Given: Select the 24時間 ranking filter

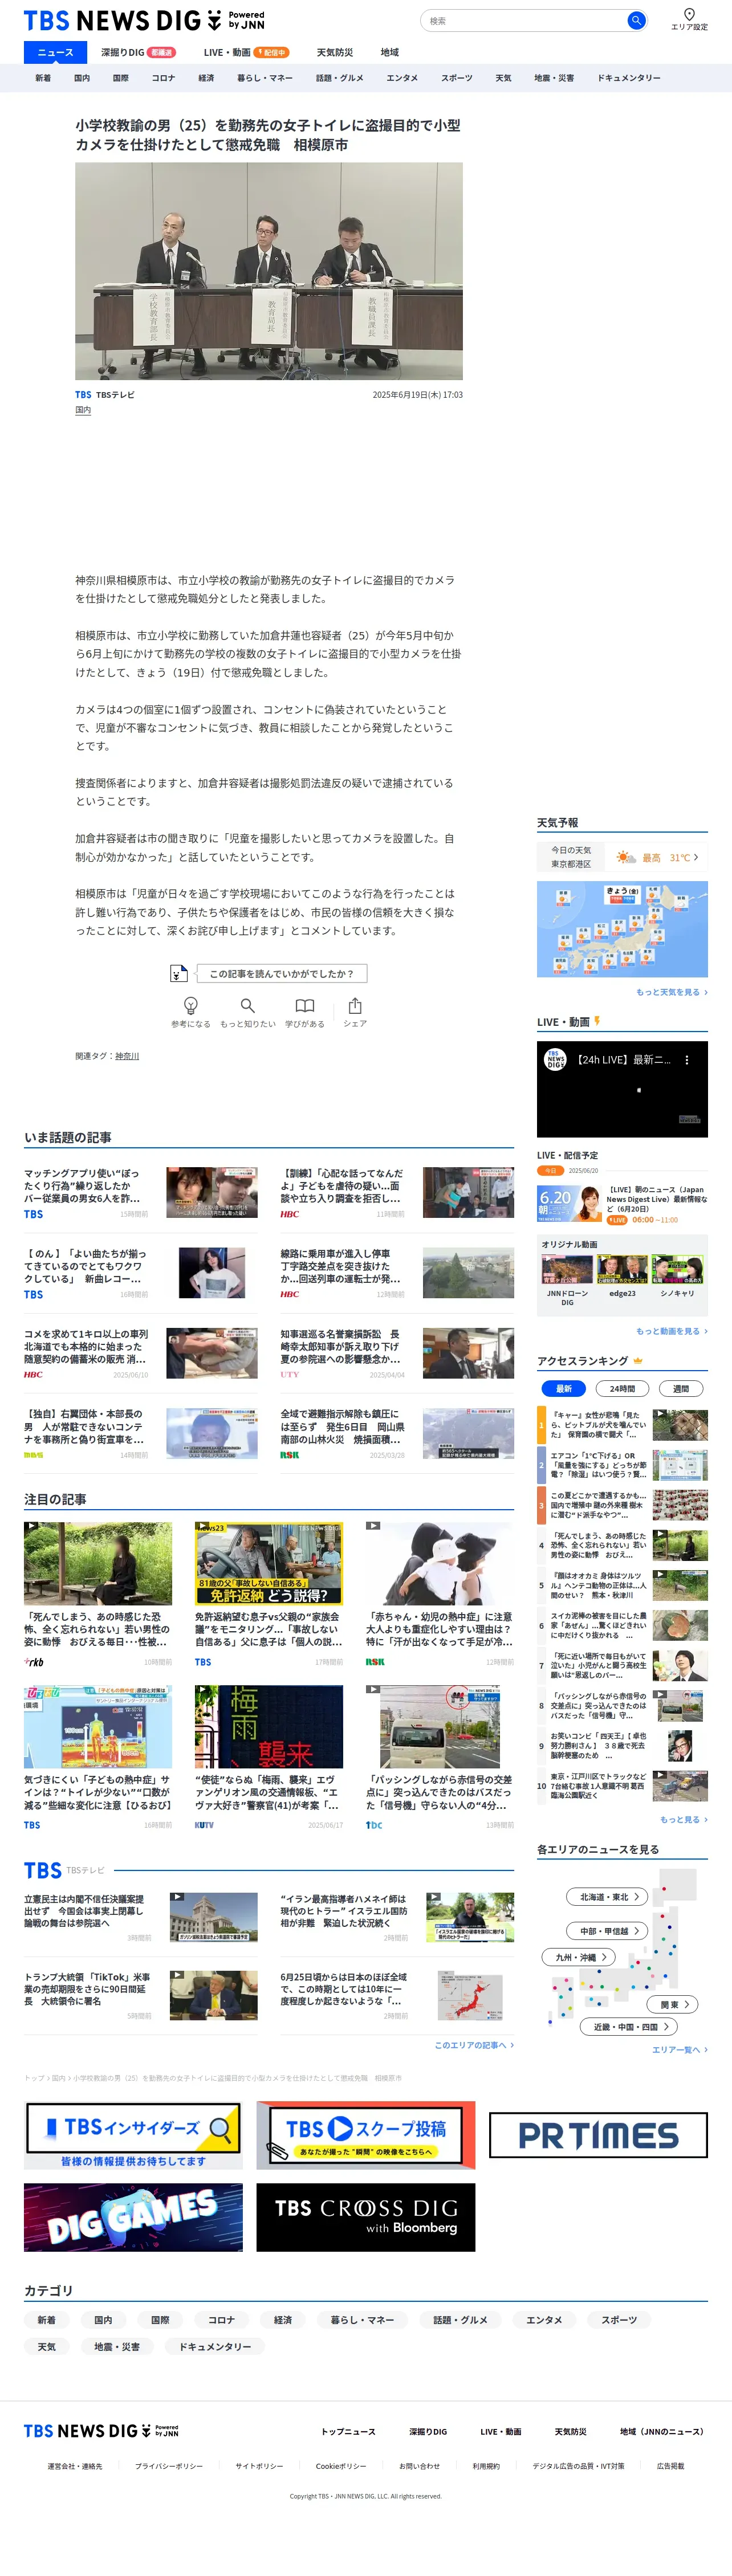Looking at the screenshot, I should click(622, 1388).
